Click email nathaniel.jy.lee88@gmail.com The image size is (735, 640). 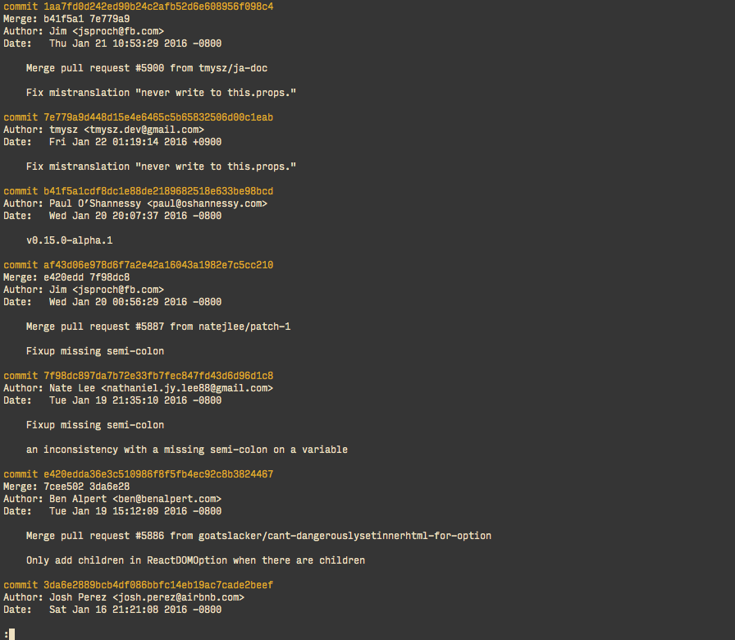[187, 388]
